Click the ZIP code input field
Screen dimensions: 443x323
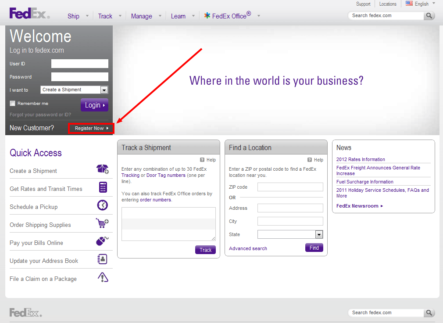(290, 187)
